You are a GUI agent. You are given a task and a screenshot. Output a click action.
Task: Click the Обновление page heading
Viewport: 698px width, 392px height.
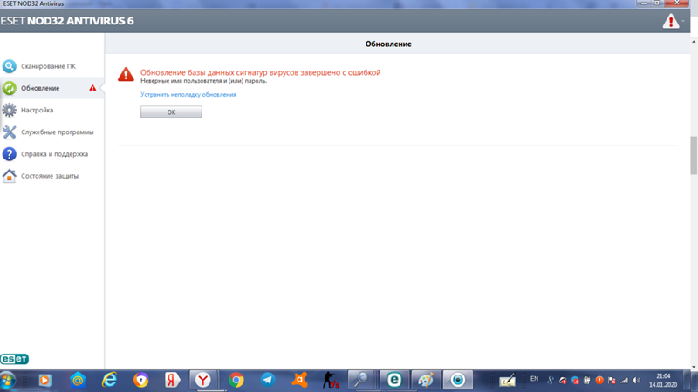pyautogui.click(x=388, y=44)
